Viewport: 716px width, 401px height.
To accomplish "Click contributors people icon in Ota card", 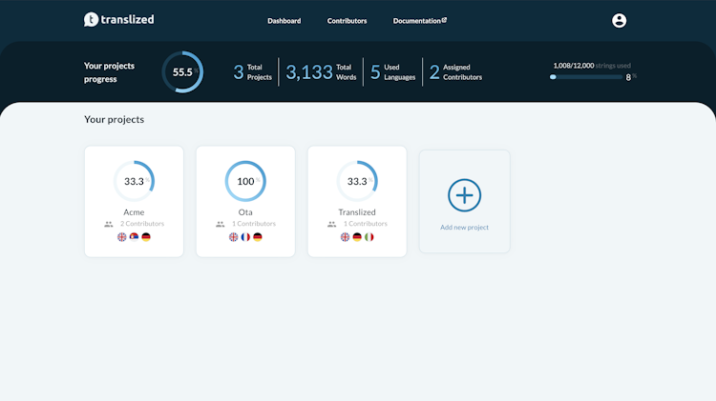I will pyautogui.click(x=221, y=224).
